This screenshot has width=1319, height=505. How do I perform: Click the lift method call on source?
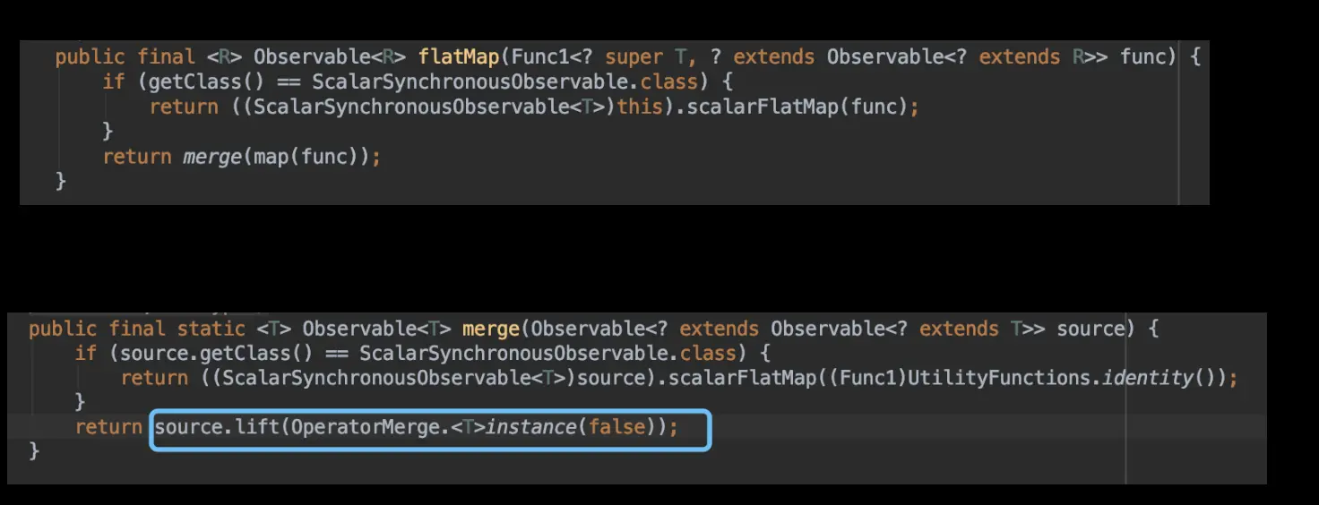pos(257,427)
